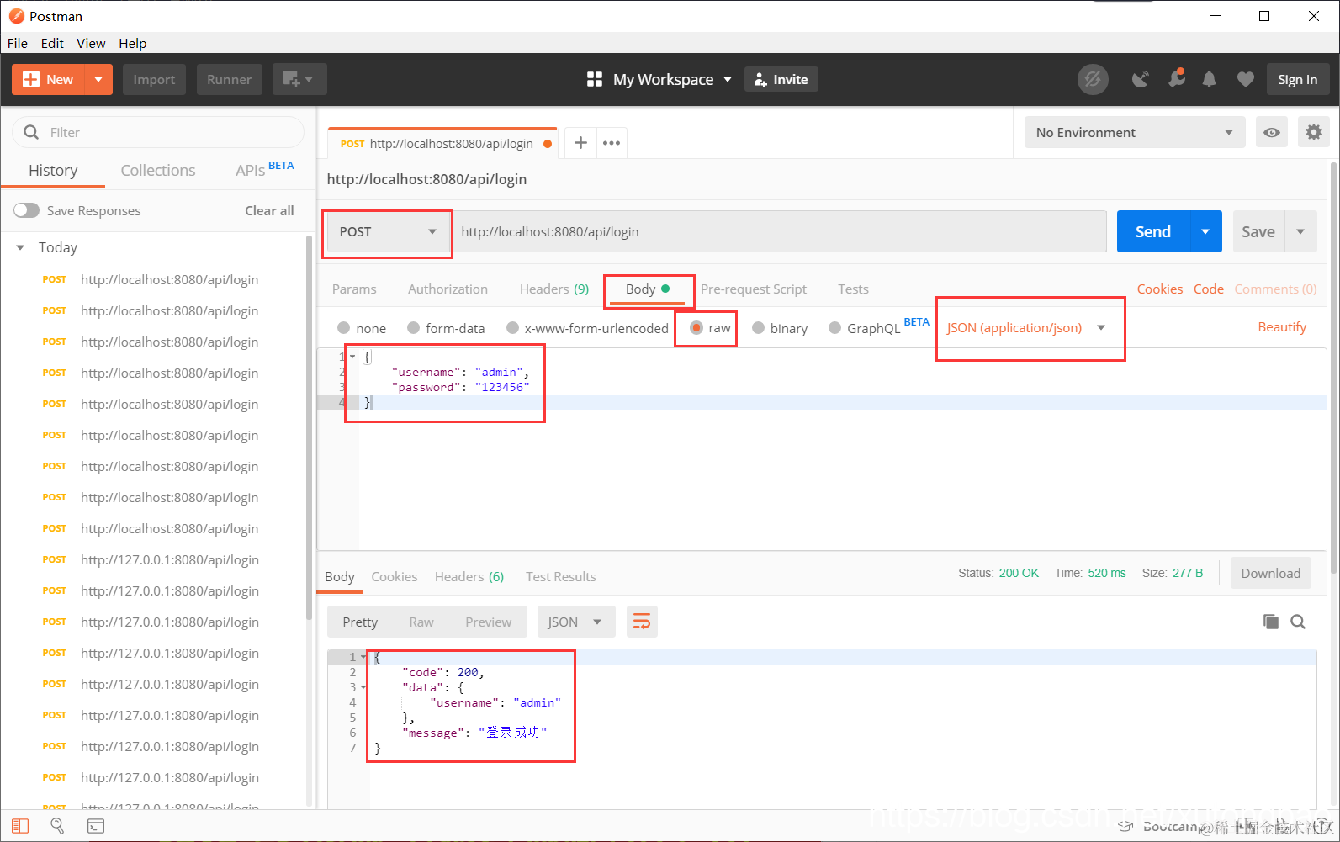
Task: Select the binary body type
Action: [780, 328]
